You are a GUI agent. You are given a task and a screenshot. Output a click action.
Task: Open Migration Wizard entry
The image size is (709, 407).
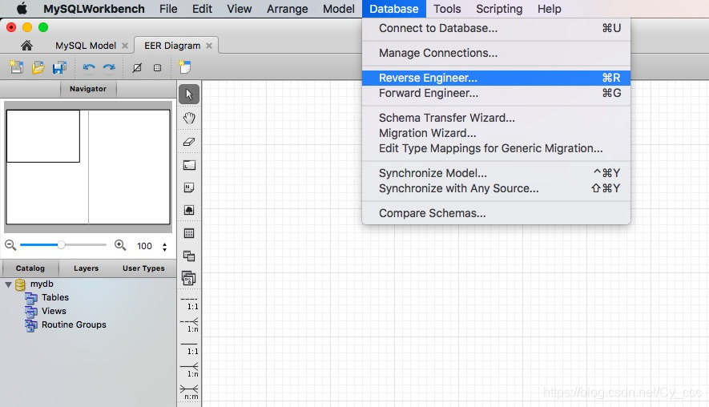(x=496, y=133)
